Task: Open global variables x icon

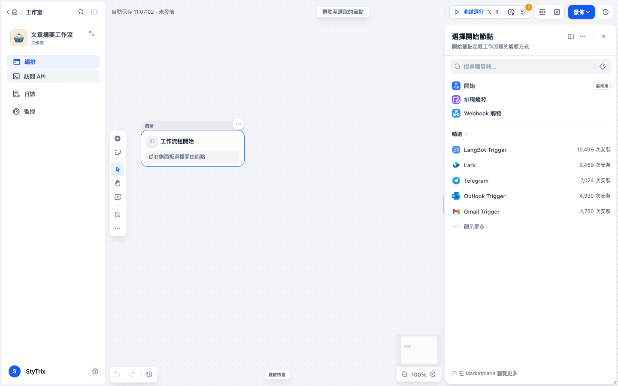Action: click(x=557, y=12)
